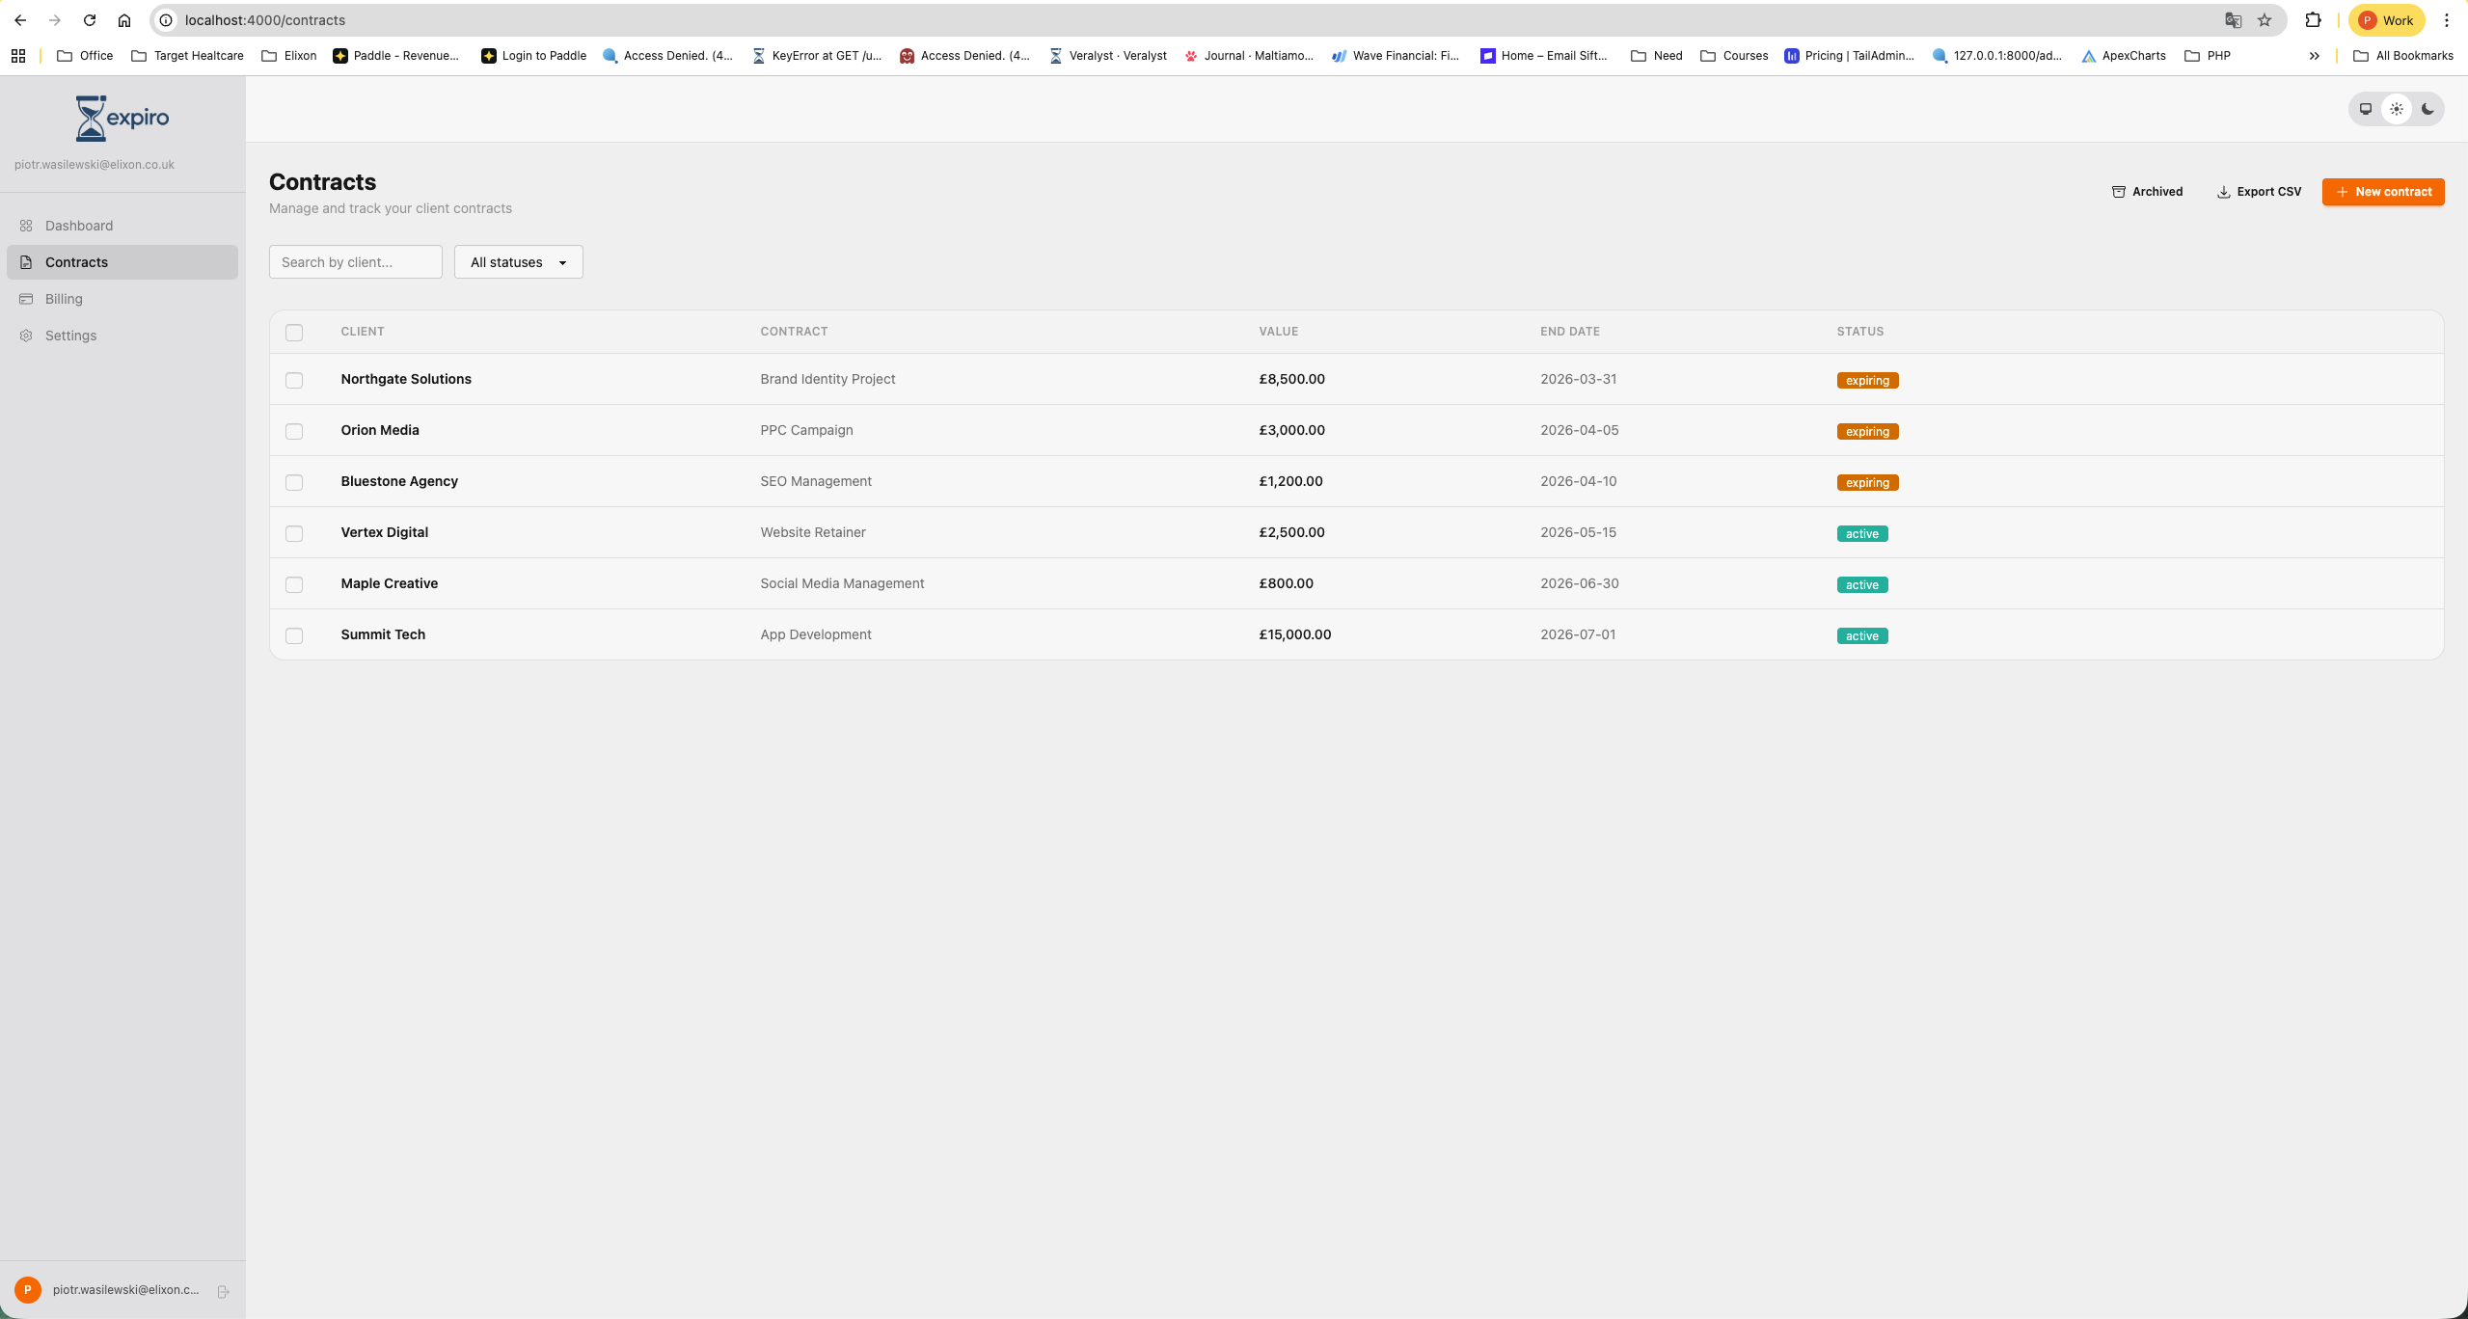This screenshot has width=2468, height=1319.
Task: Select light theme sun icon
Action: tap(2397, 109)
